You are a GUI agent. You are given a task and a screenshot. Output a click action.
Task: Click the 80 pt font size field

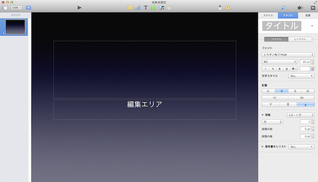[305, 62]
